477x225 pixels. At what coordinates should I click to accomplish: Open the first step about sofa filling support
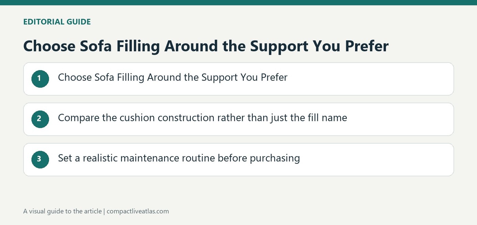click(x=173, y=78)
